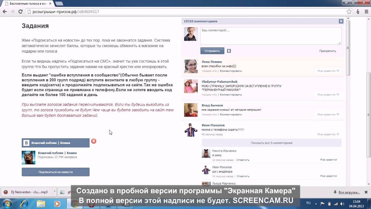Click the page vertical scrollbar up arrow
The height and width of the screenshot is (209, 371).
(368, 19)
